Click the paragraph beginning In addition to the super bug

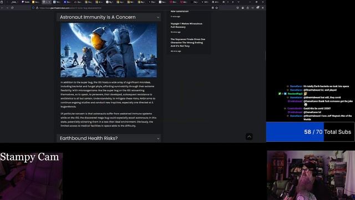[x=108, y=94]
